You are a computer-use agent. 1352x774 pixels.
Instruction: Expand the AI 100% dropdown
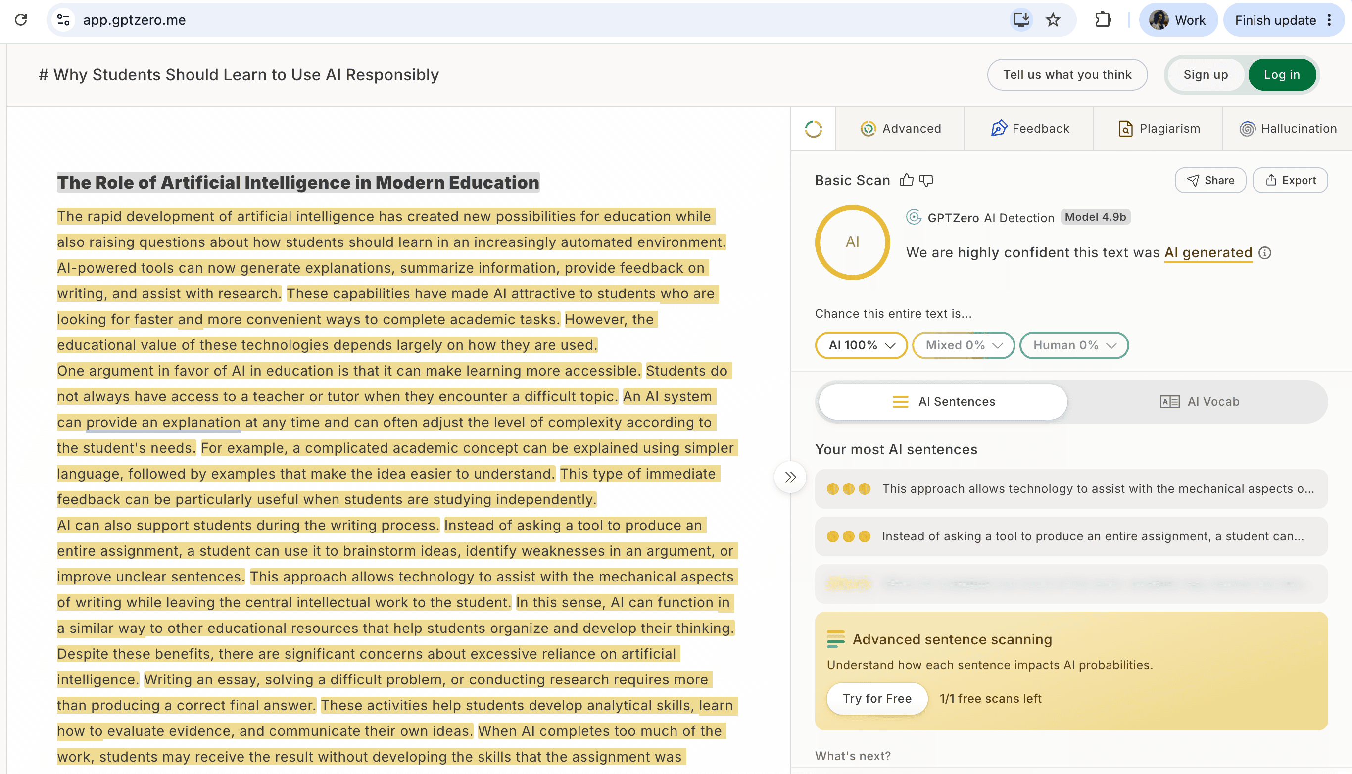point(861,345)
